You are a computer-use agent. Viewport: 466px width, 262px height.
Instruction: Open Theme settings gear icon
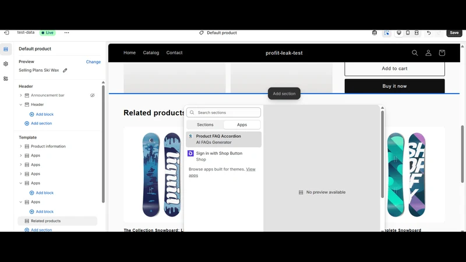pyautogui.click(x=6, y=64)
